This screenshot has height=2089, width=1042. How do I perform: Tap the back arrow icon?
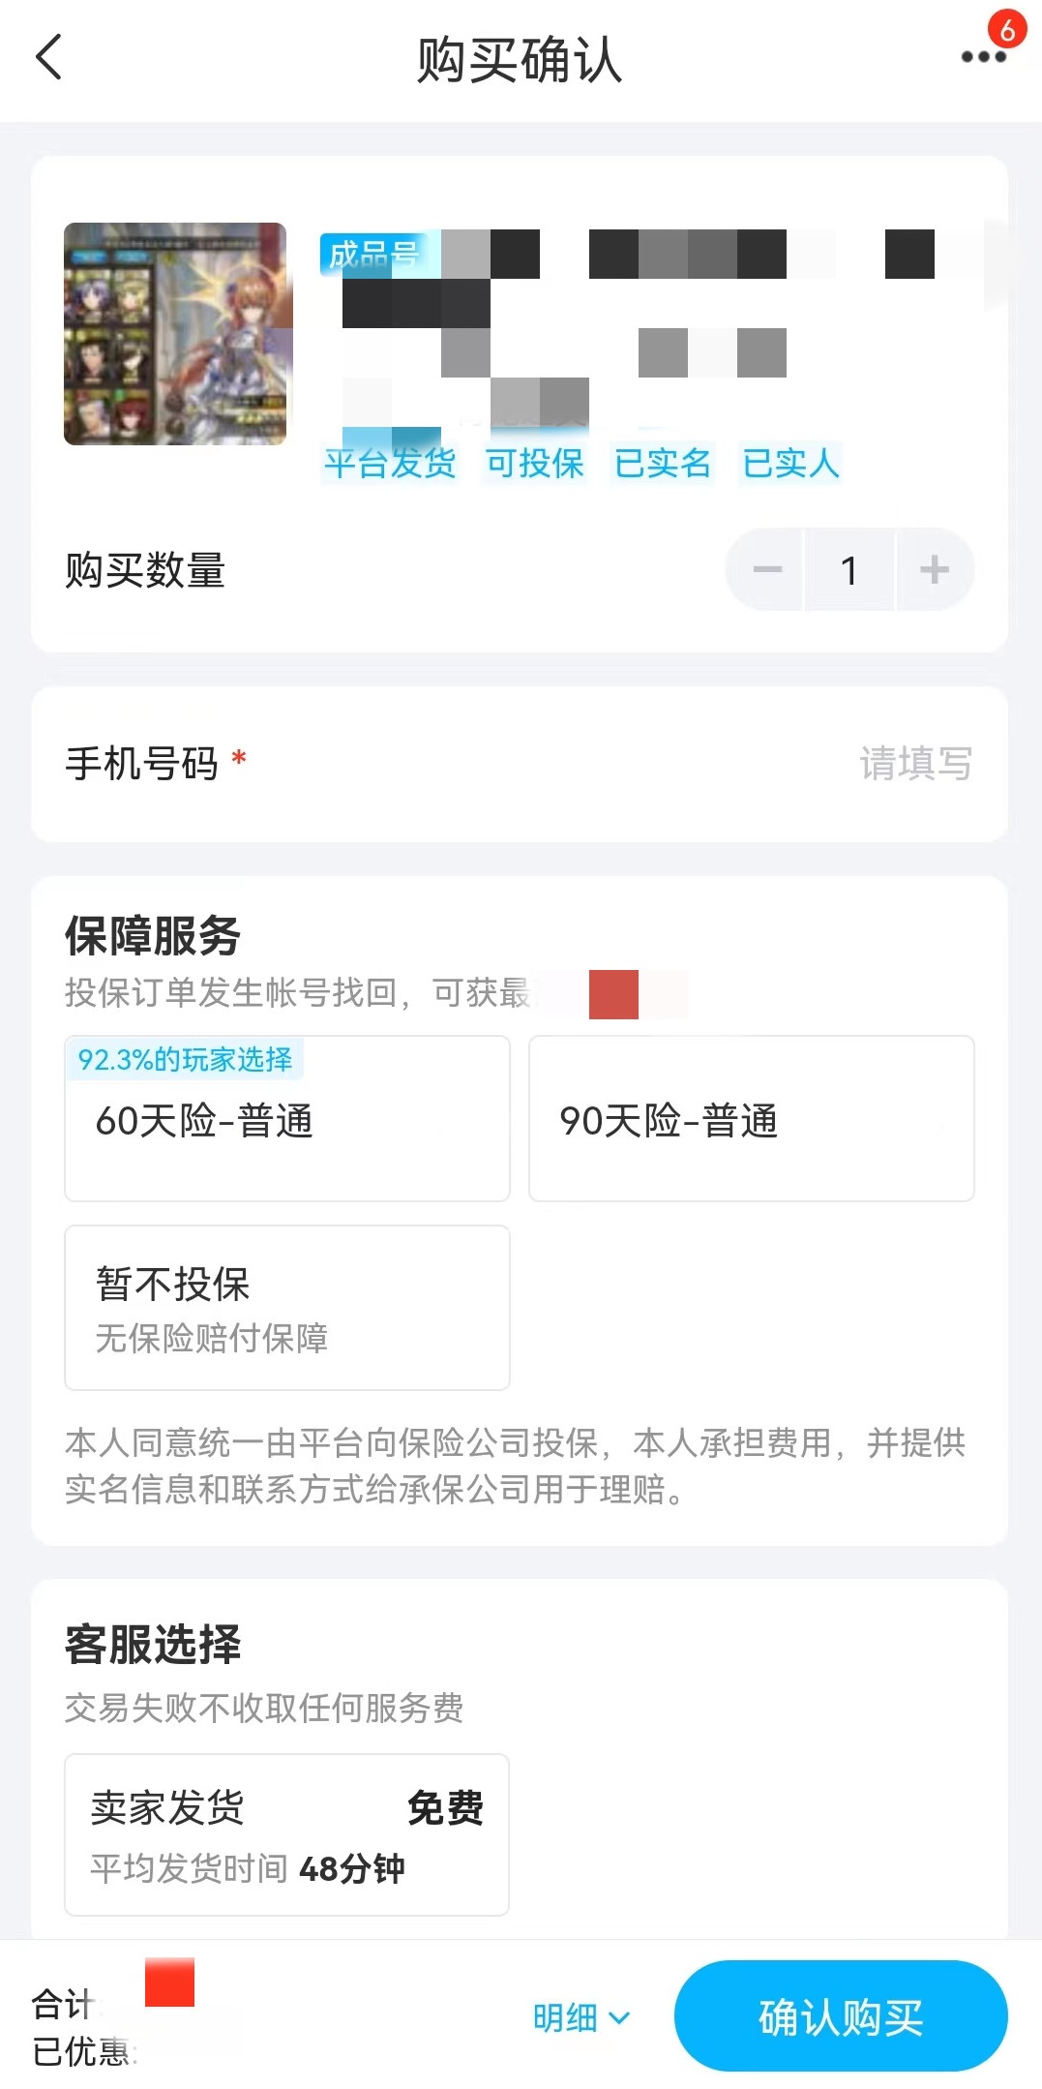49,57
